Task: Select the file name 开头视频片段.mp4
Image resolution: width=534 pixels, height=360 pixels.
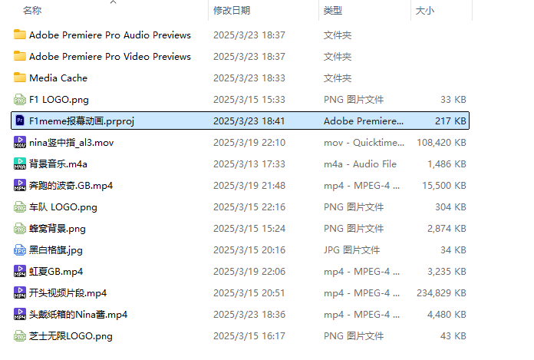Action: pos(68,293)
